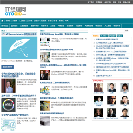Open the 大数据 navigation menu item
Image resolution: width=133 pixels, height=133 pixels.
point(15,21)
